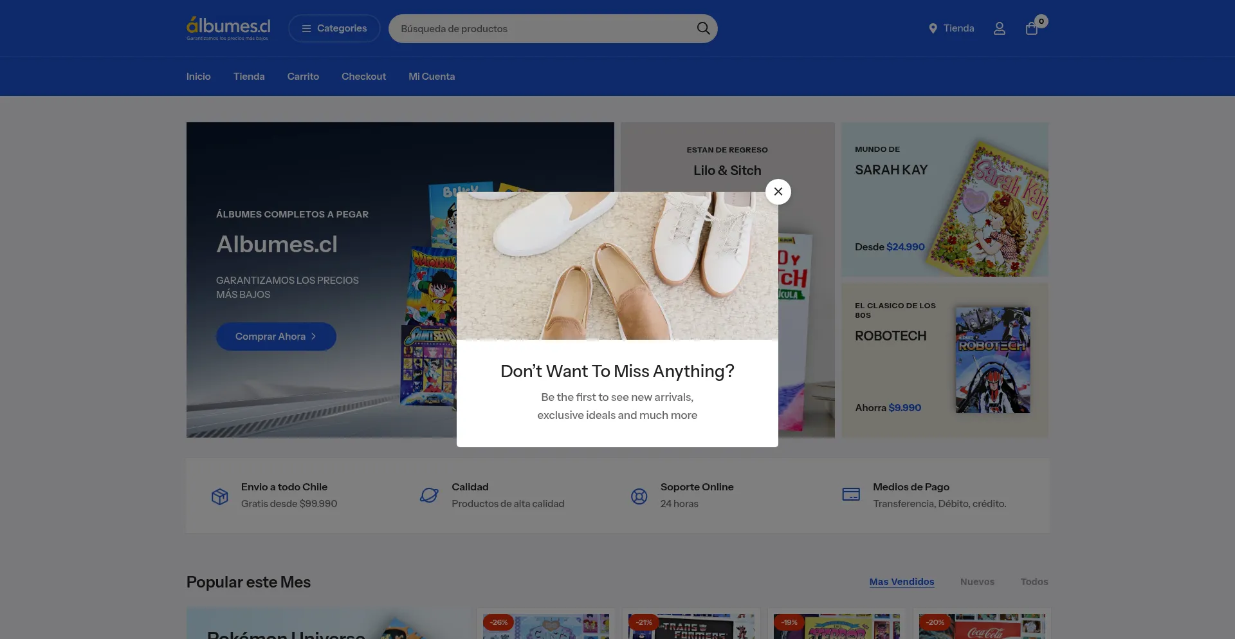Click the Medios de Pago card icon

(851, 494)
